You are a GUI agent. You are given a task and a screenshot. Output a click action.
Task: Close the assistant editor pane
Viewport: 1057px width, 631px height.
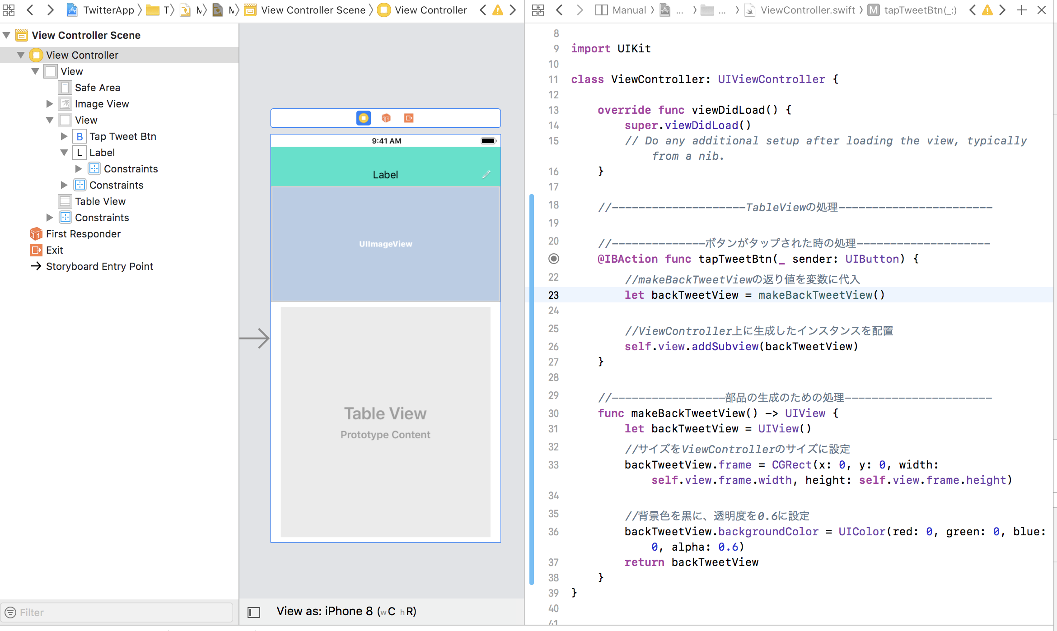coord(1042,9)
